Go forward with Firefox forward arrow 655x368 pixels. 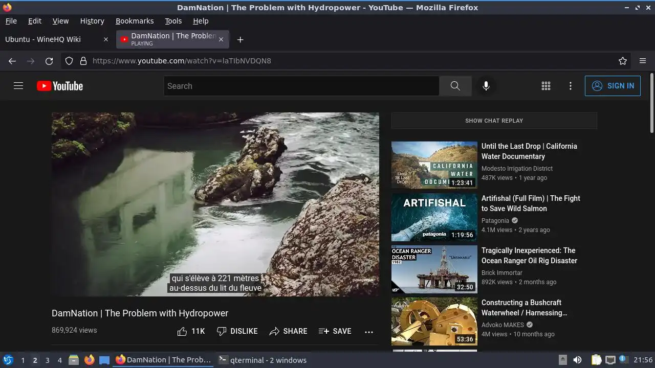pyautogui.click(x=31, y=61)
